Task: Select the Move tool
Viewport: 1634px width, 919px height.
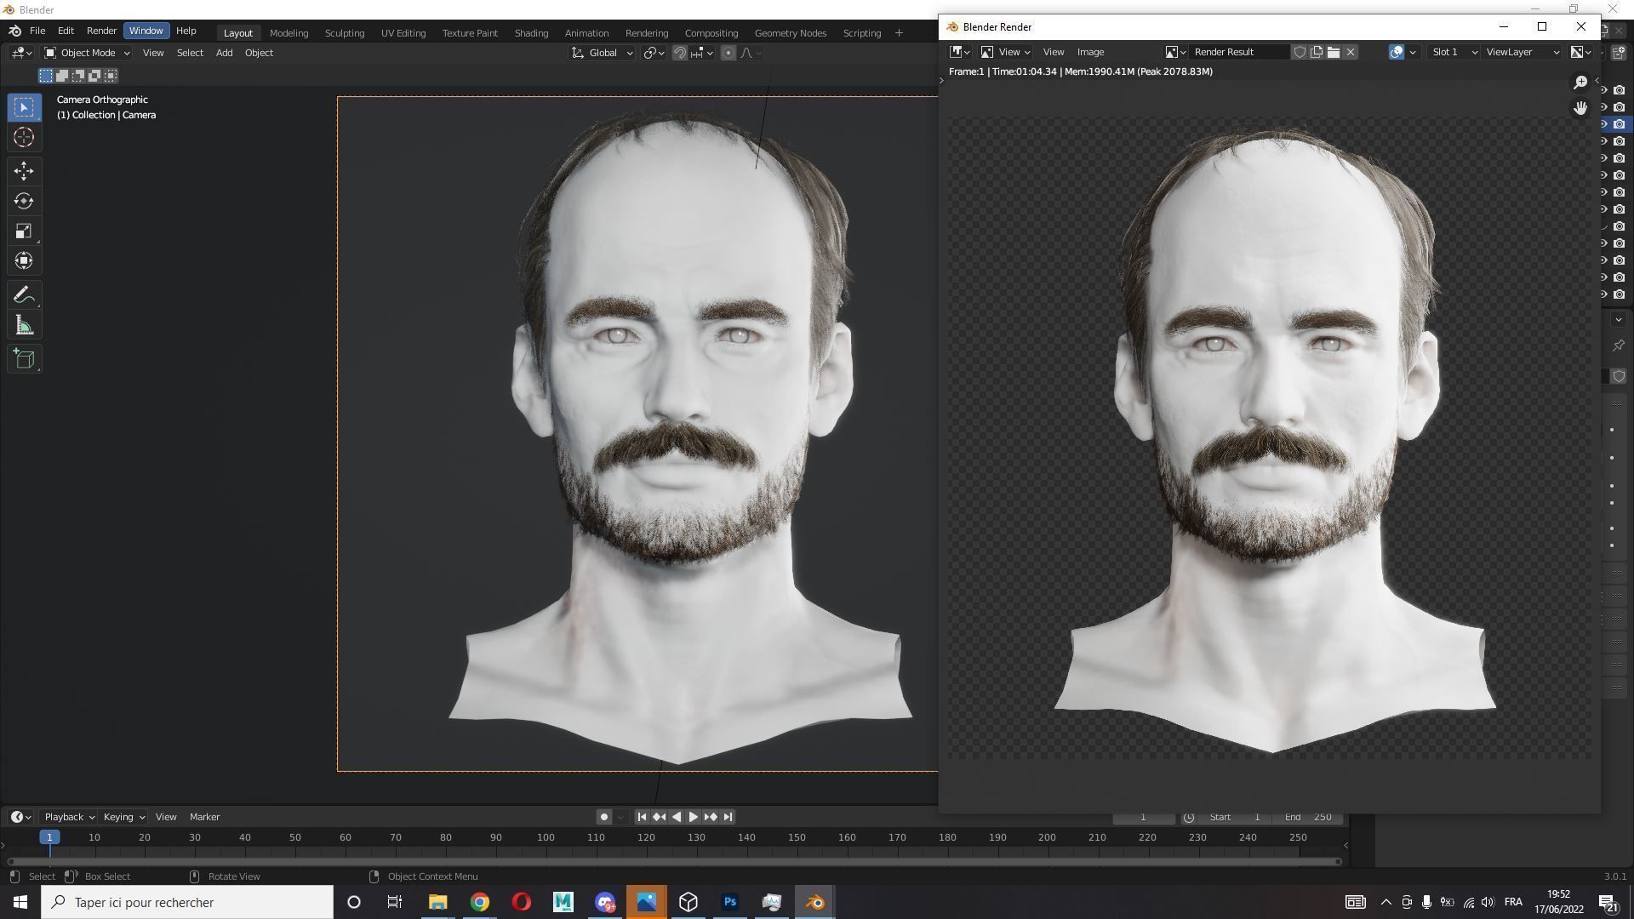Action: point(24,171)
